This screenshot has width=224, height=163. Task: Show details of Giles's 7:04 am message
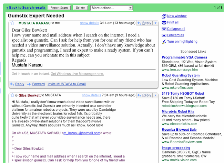pyautogui.click(x=91, y=95)
